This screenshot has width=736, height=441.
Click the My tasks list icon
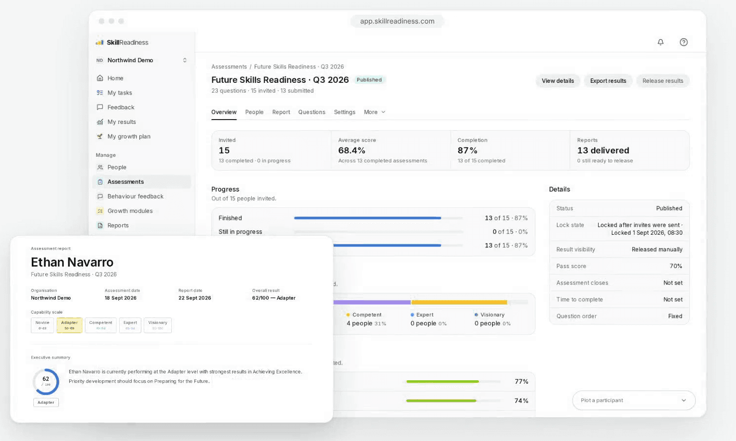pyautogui.click(x=100, y=93)
